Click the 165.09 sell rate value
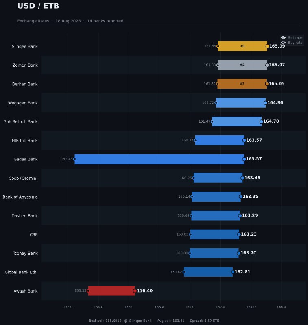 (x=277, y=46)
